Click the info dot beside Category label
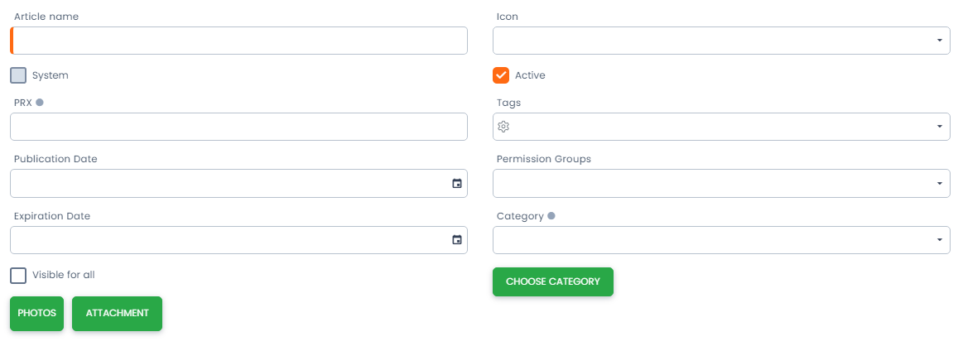958x351 pixels. click(551, 216)
